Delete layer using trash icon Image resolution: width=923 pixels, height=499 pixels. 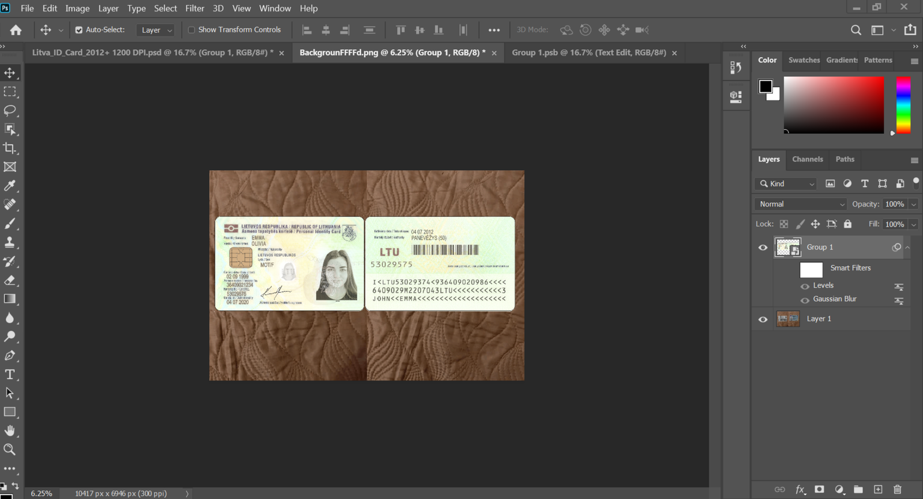point(897,489)
